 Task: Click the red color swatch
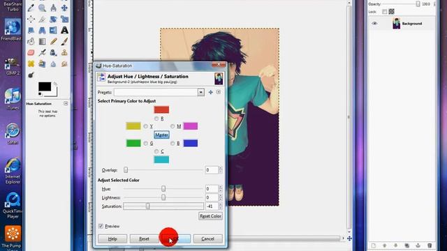click(161, 109)
